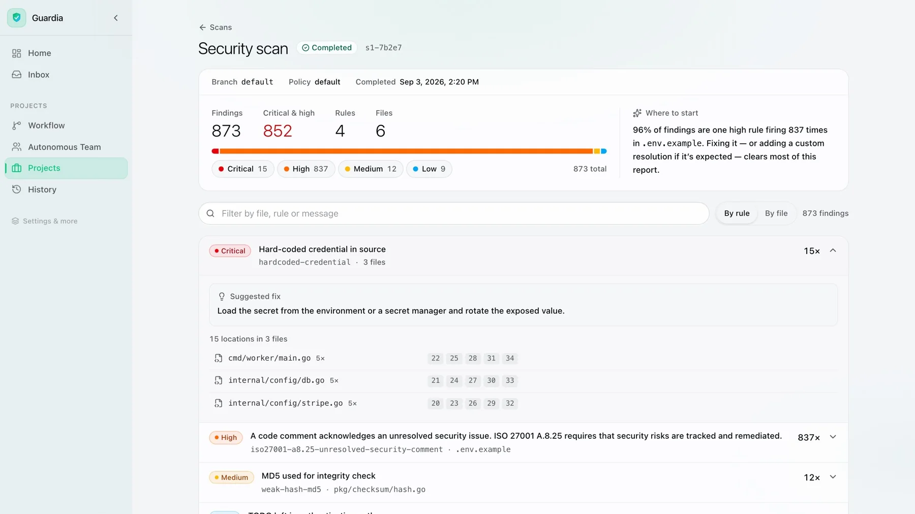Click the back arrow beside Scans

202,27
